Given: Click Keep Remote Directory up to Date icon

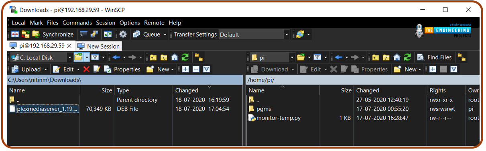Looking at the screenshot, I should (x=108, y=35).
